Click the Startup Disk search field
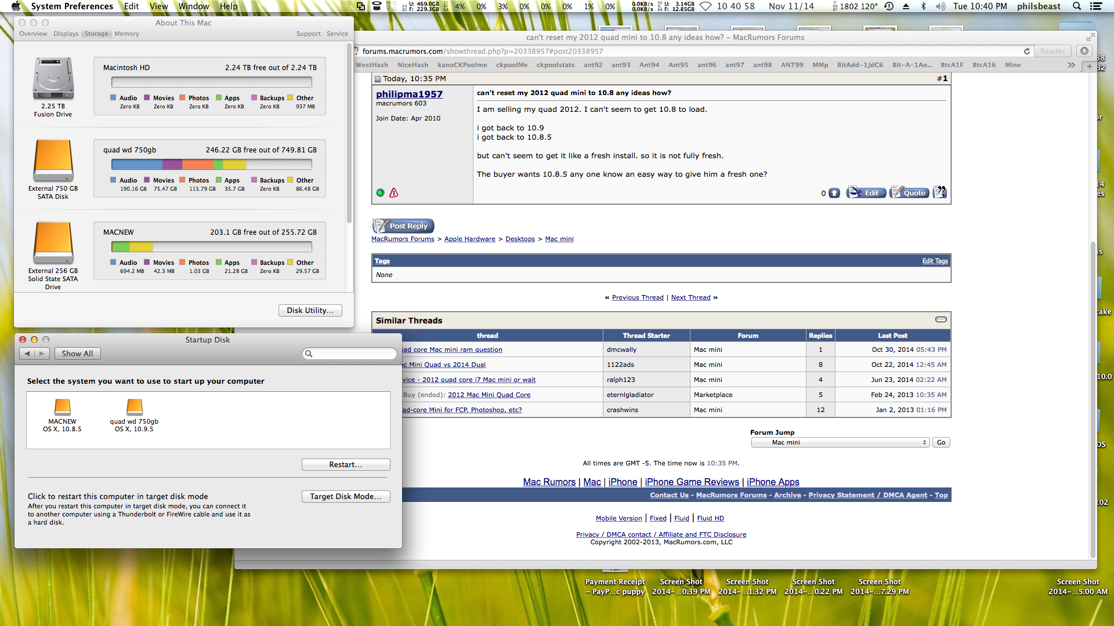This screenshot has height=626, width=1114. (x=350, y=354)
